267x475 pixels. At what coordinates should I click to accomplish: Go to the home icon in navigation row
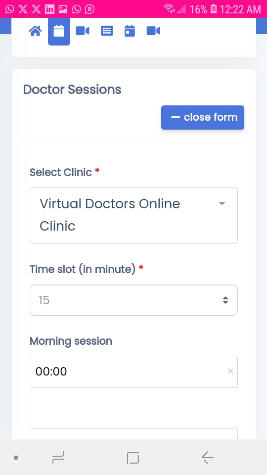tap(35, 31)
